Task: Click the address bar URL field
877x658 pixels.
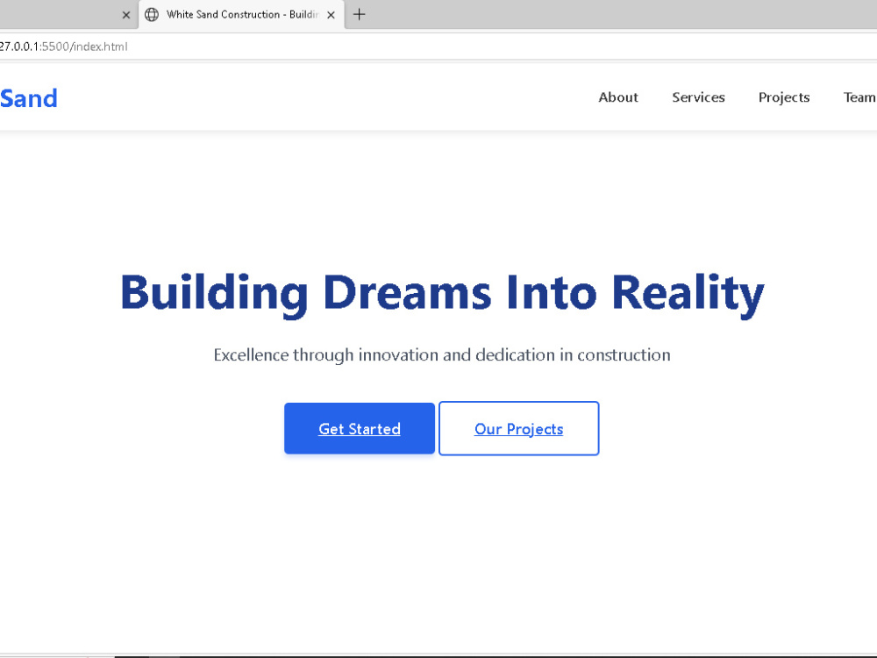Action: pos(438,46)
